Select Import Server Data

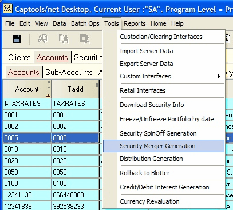coord(164,51)
